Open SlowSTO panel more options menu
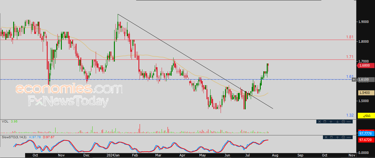This screenshot has width=375, height=158. point(349,137)
